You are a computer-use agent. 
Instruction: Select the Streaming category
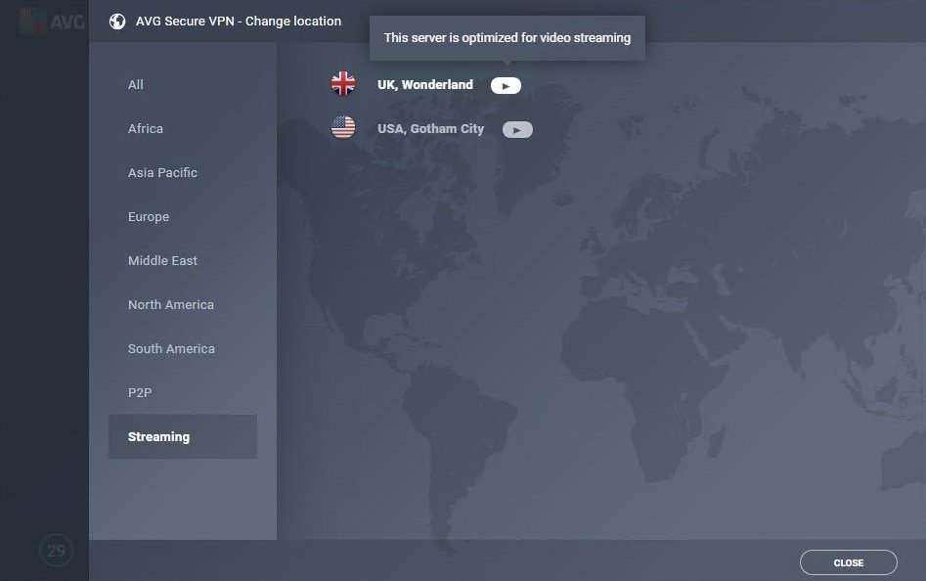point(183,436)
